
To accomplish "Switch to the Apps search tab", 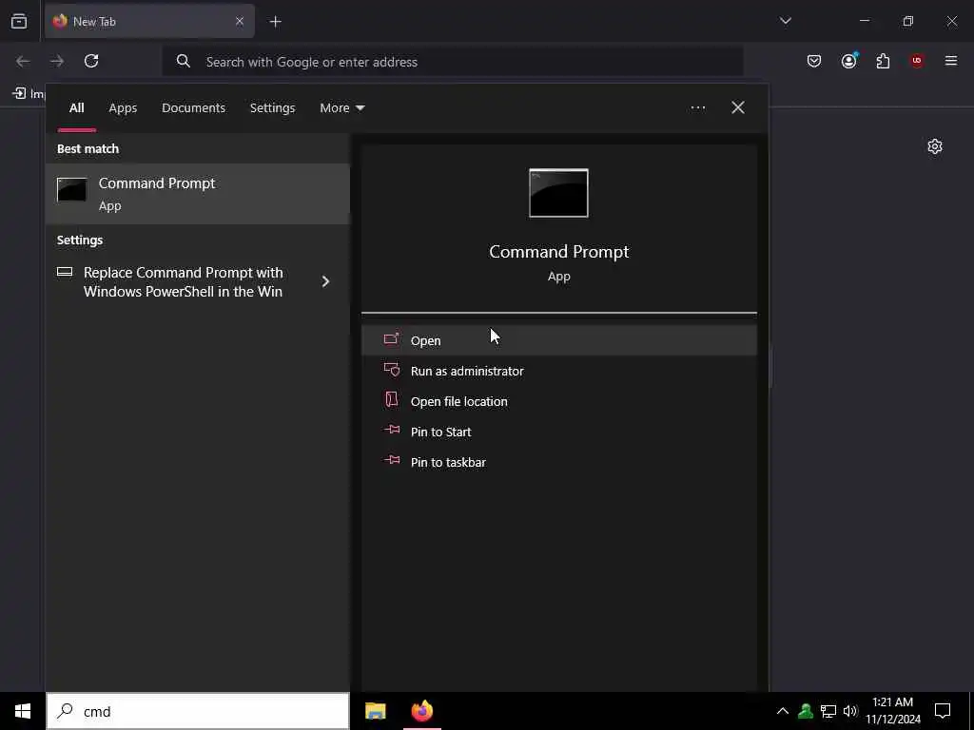I will (123, 108).
